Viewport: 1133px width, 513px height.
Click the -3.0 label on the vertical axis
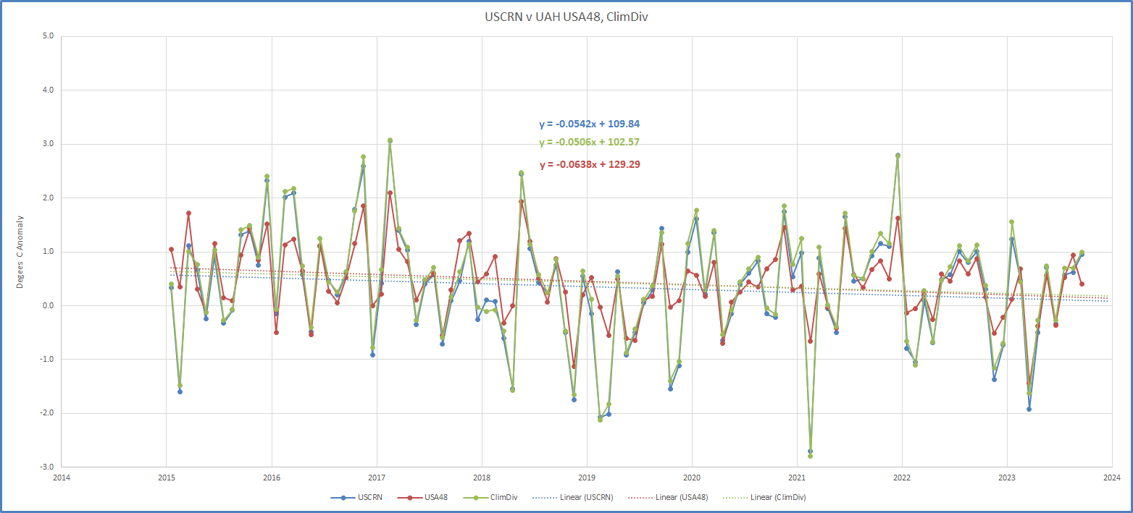point(47,467)
